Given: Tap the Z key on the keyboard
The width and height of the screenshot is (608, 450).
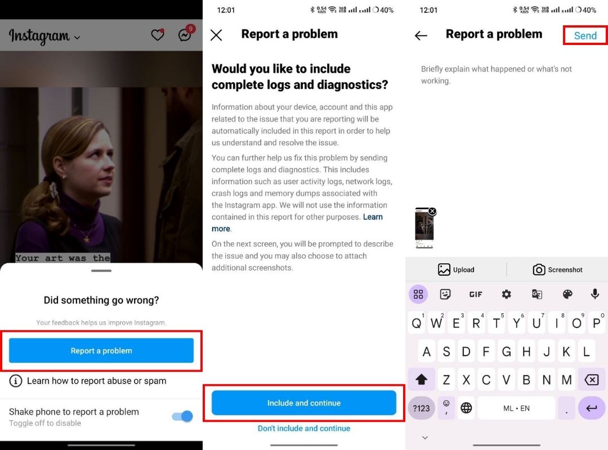Looking at the screenshot, I should (x=446, y=380).
